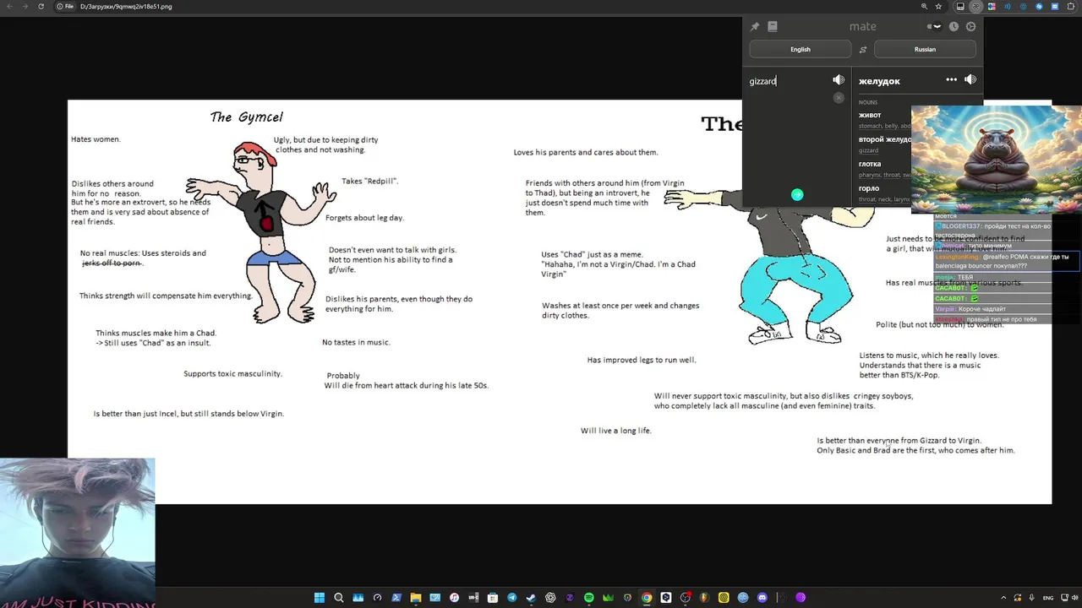This screenshot has height=608, width=1082.
Task: Open English source language selector
Action: pyautogui.click(x=801, y=49)
